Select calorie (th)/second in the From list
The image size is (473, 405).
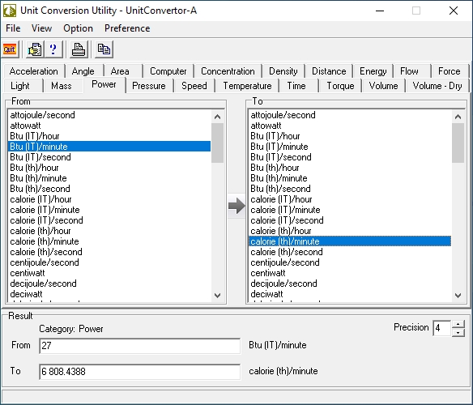(109, 252)
